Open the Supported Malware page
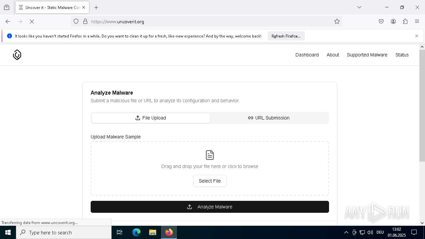 (x=367, y=55)
